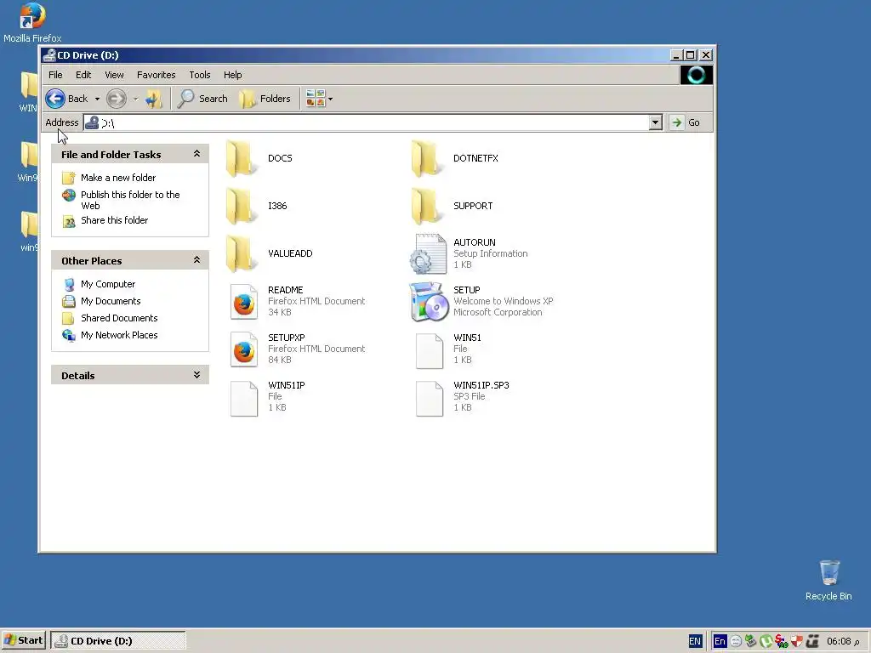871x653 pixels.
Task: Click Make a new folder link
Action: pyautogui.click(x=118, y=178)
